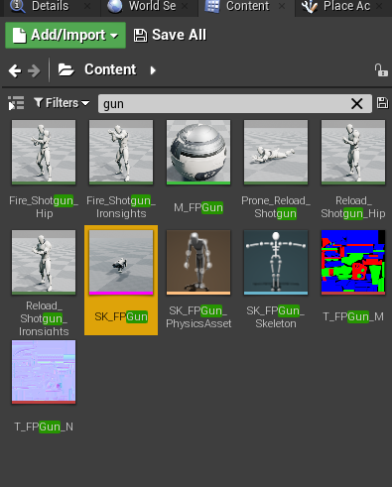Click the back navigation arrow

(15, 70)
